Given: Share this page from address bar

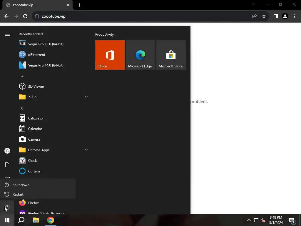Looking at the screenshot, I should (x=255, y=16).
